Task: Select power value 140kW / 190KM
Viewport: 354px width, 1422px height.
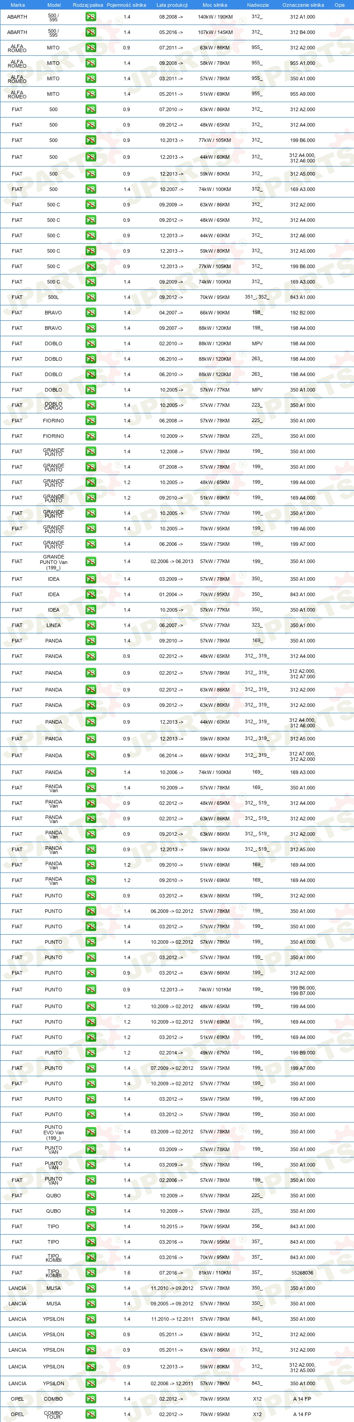Action: [215, 16]
